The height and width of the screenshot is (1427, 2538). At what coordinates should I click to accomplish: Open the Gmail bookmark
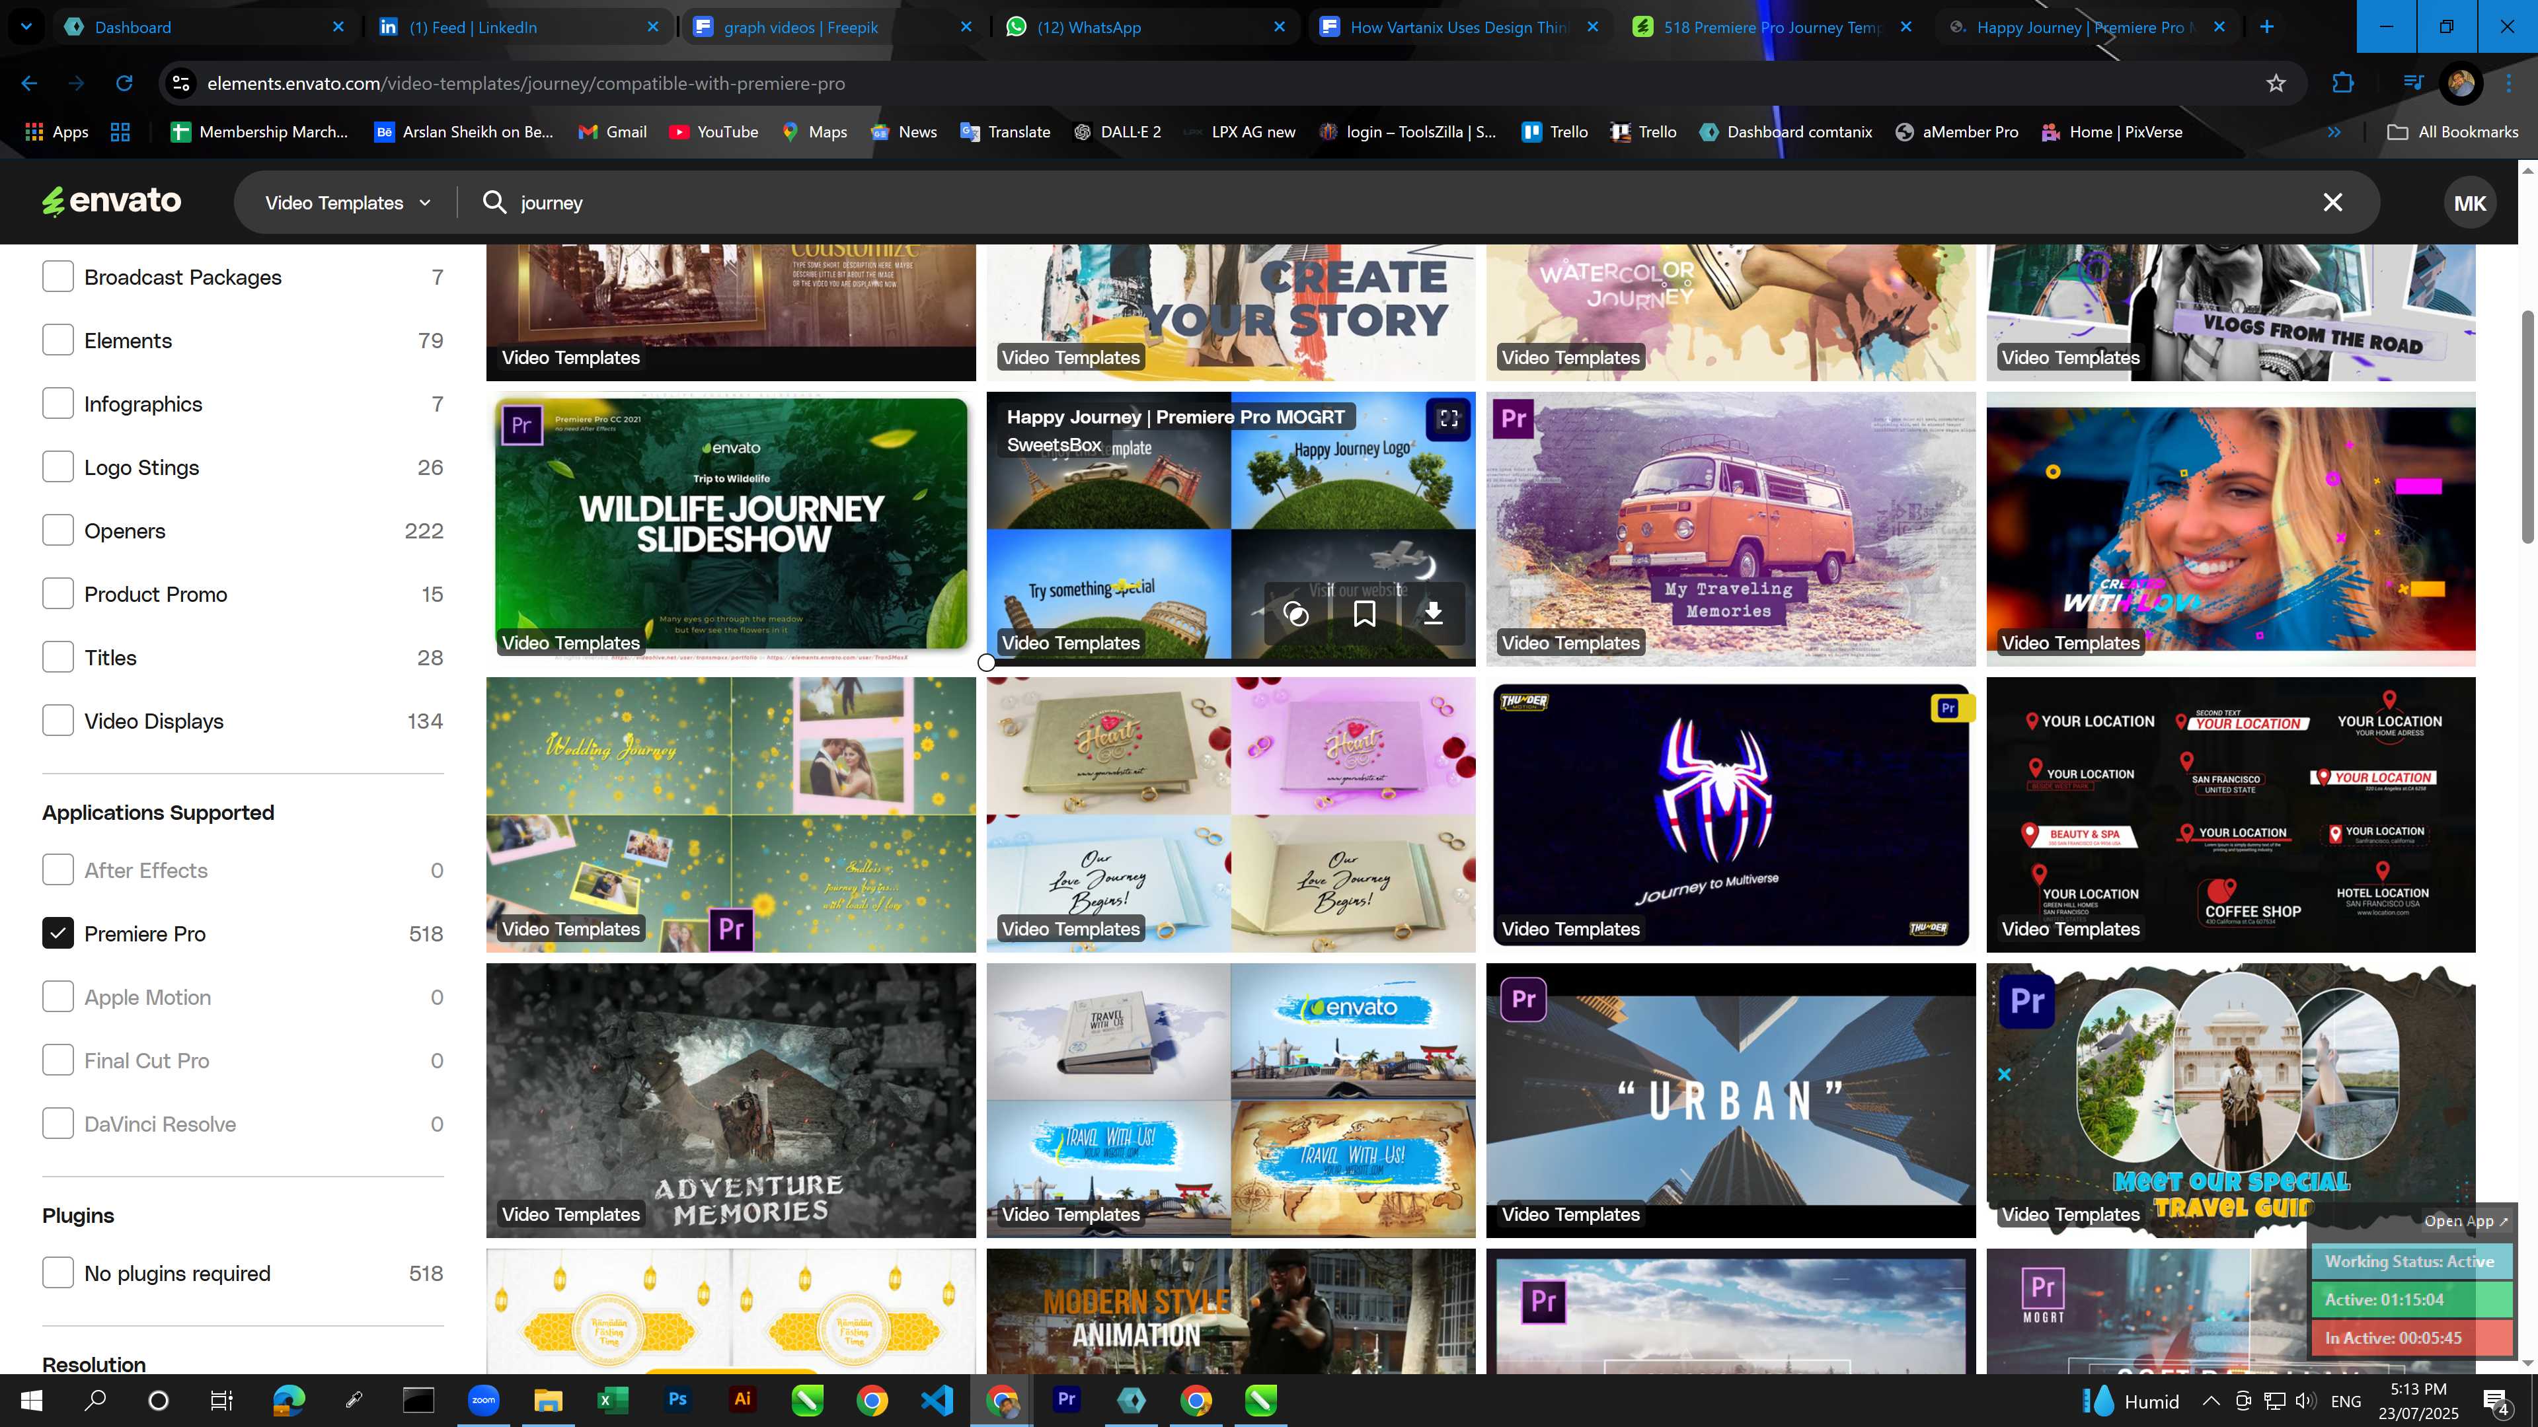pos(613,132)
